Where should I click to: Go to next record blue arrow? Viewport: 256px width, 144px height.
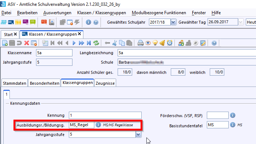(x=74, y=43)
